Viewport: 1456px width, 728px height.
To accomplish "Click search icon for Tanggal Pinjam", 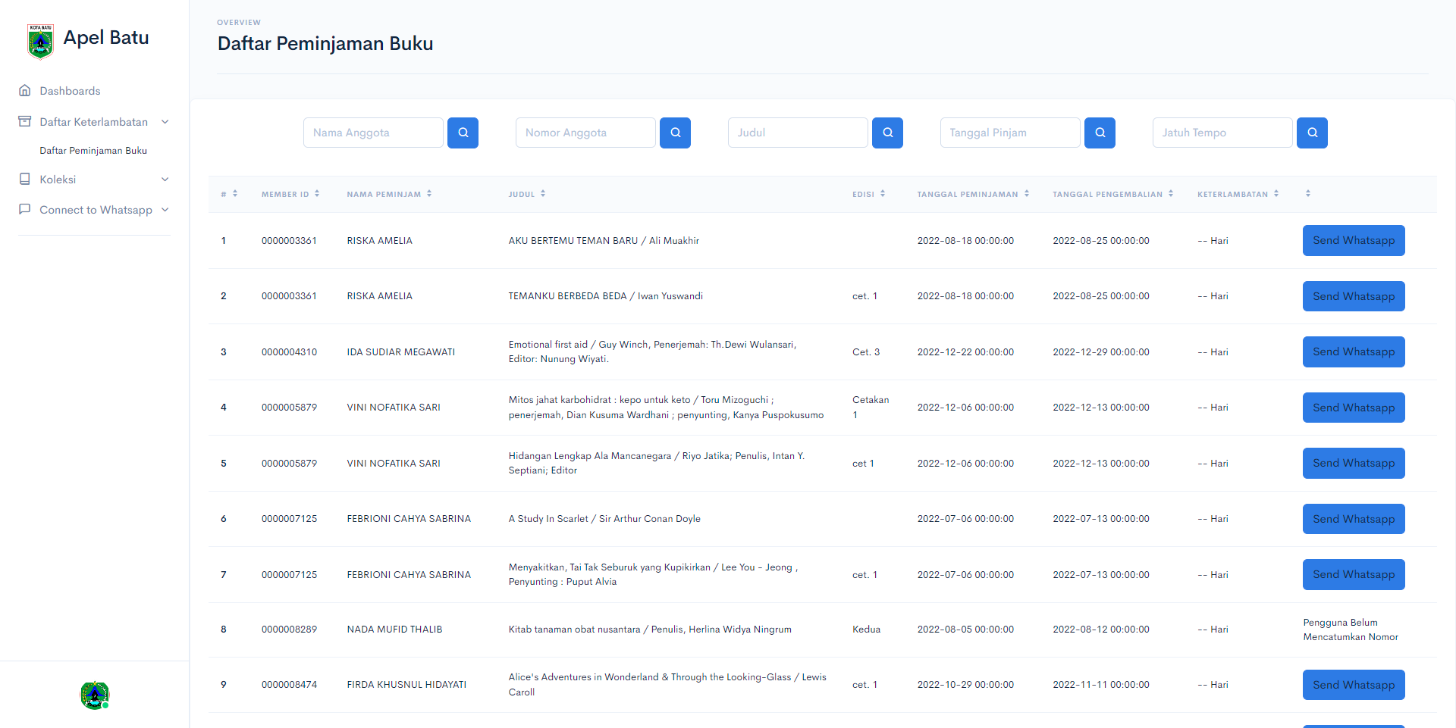I will 1100,133.
